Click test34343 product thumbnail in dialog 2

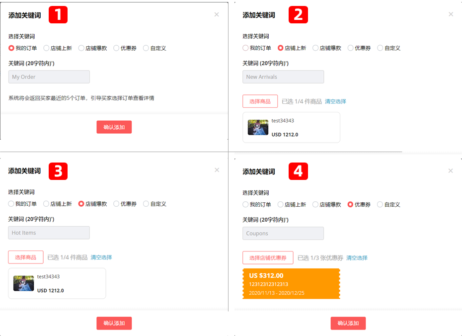[x=258, y=127]
